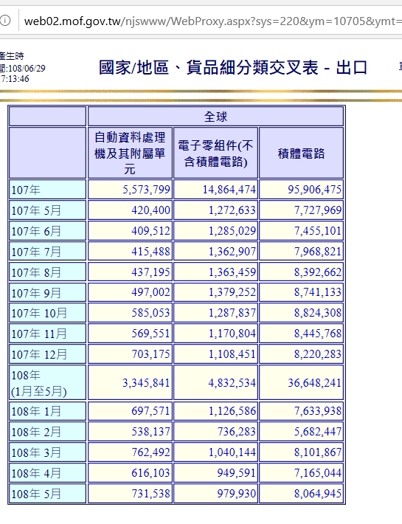Select the value 4,832,534
402x524 pixels.
[x=232, y=382]
